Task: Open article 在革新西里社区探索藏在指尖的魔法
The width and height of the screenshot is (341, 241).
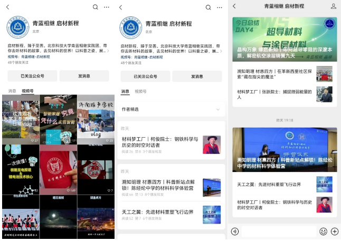Action: click(285, 74)
